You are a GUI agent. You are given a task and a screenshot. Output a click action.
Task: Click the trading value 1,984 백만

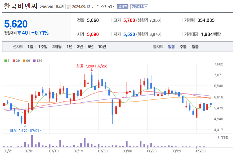pos(211,34)
